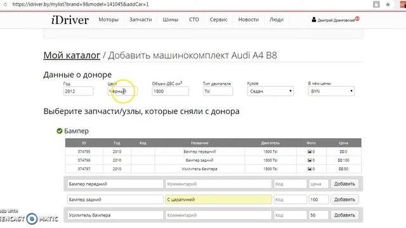This screenshot has width=406, height=228.
Task: Open Новости menu item
Action: tap(248, 20)
